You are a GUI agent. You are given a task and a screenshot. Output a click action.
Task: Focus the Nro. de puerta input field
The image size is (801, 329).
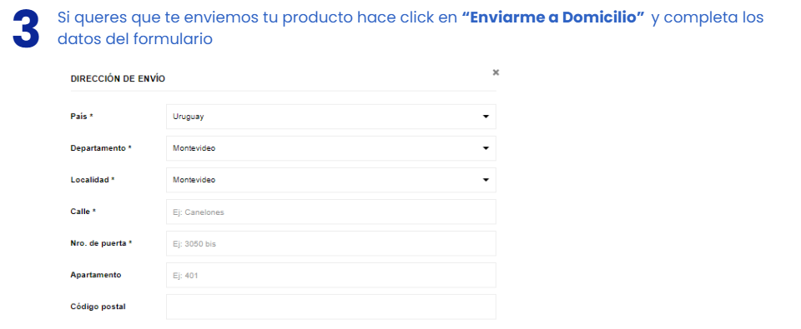[x=331, y=243]
